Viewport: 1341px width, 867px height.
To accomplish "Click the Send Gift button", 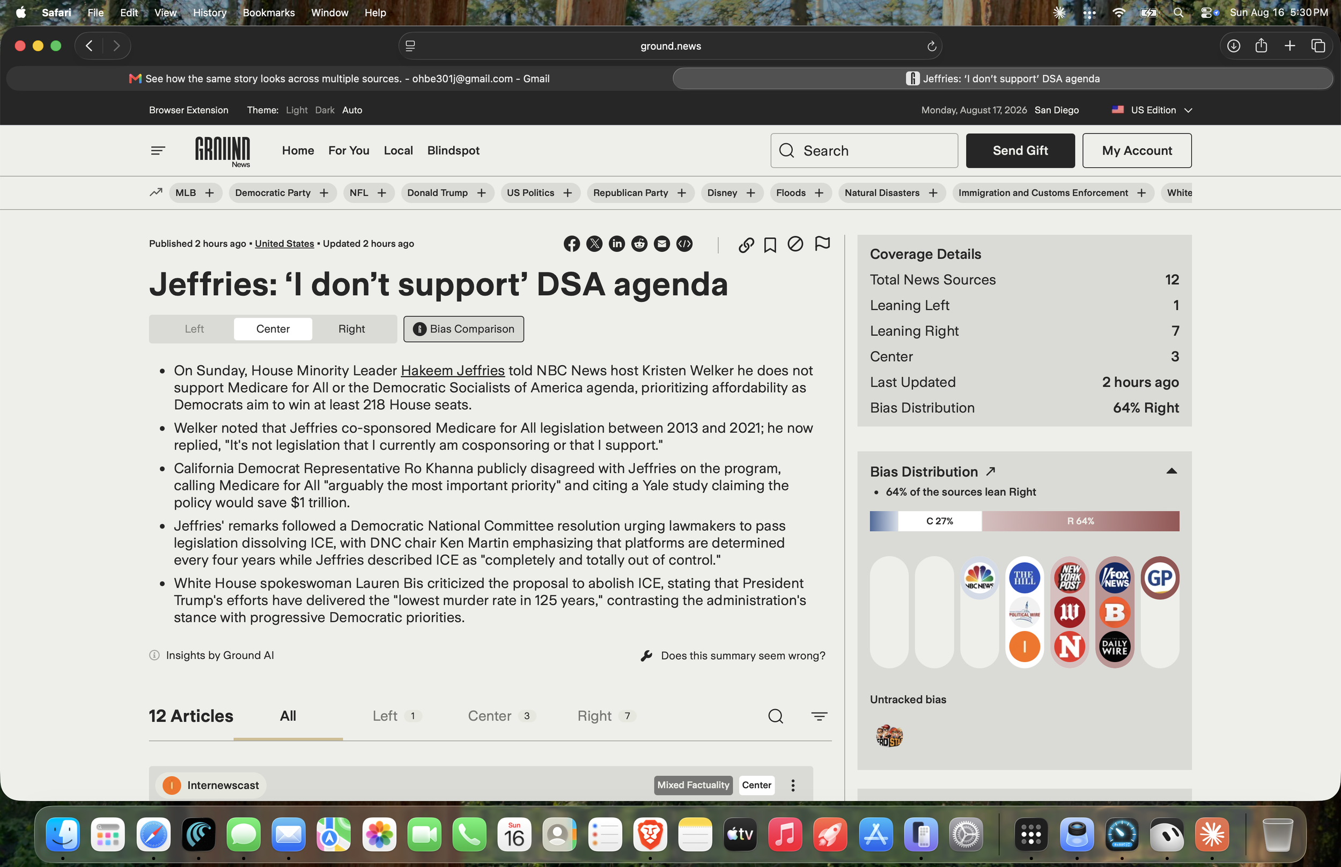I will (1020, 150).
